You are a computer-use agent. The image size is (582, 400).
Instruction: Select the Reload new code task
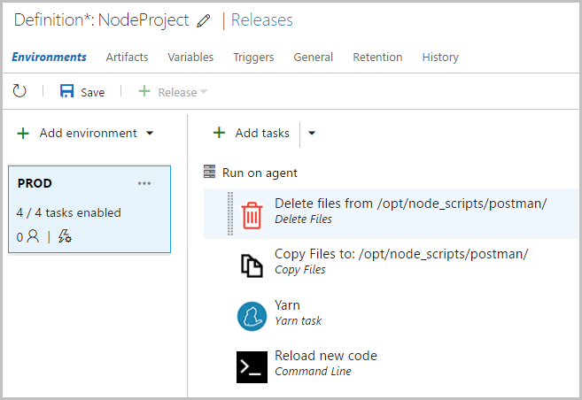325,356
